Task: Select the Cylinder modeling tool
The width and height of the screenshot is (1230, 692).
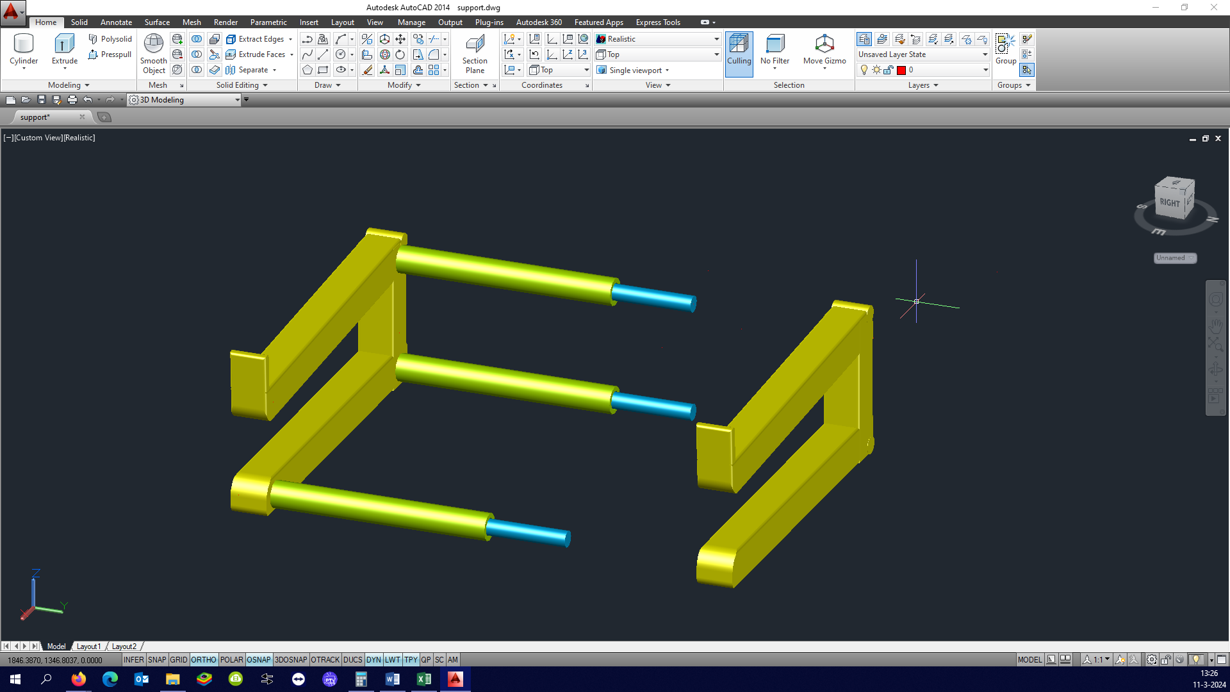Action: pyautogui.click(x=24, y=50)
